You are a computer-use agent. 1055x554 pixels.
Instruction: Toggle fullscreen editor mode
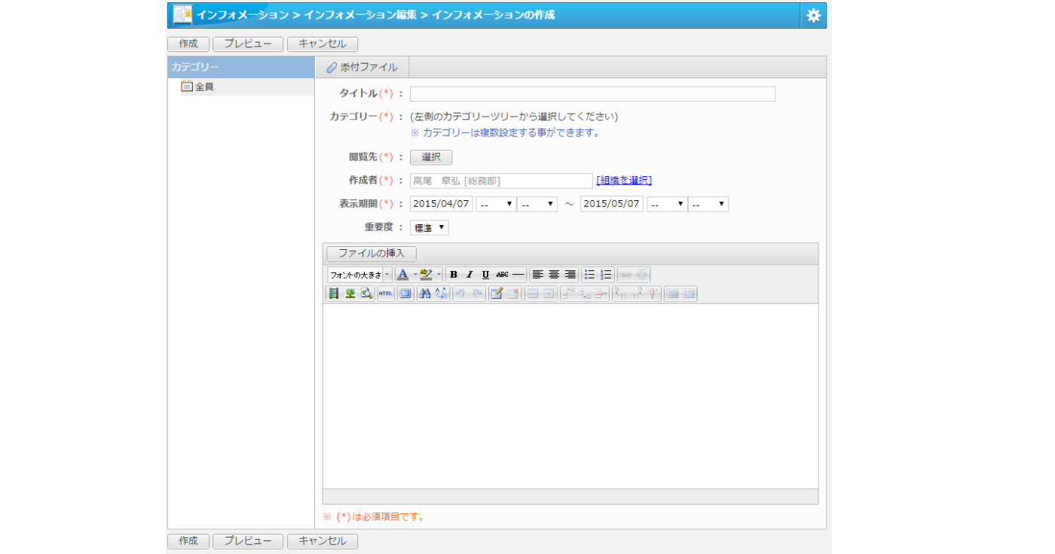click(405, 294)
